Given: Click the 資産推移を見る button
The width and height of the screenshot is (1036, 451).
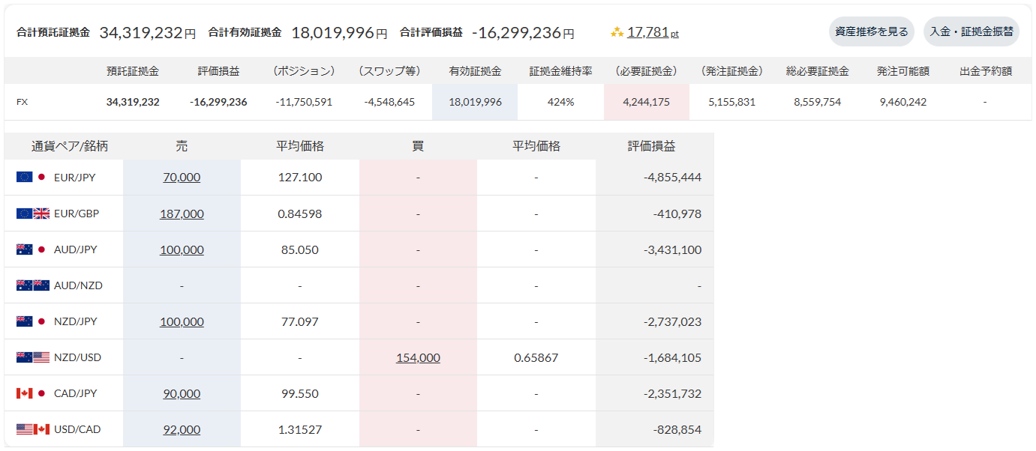Looking at the screenshot, I should click(x=872, y=31).
